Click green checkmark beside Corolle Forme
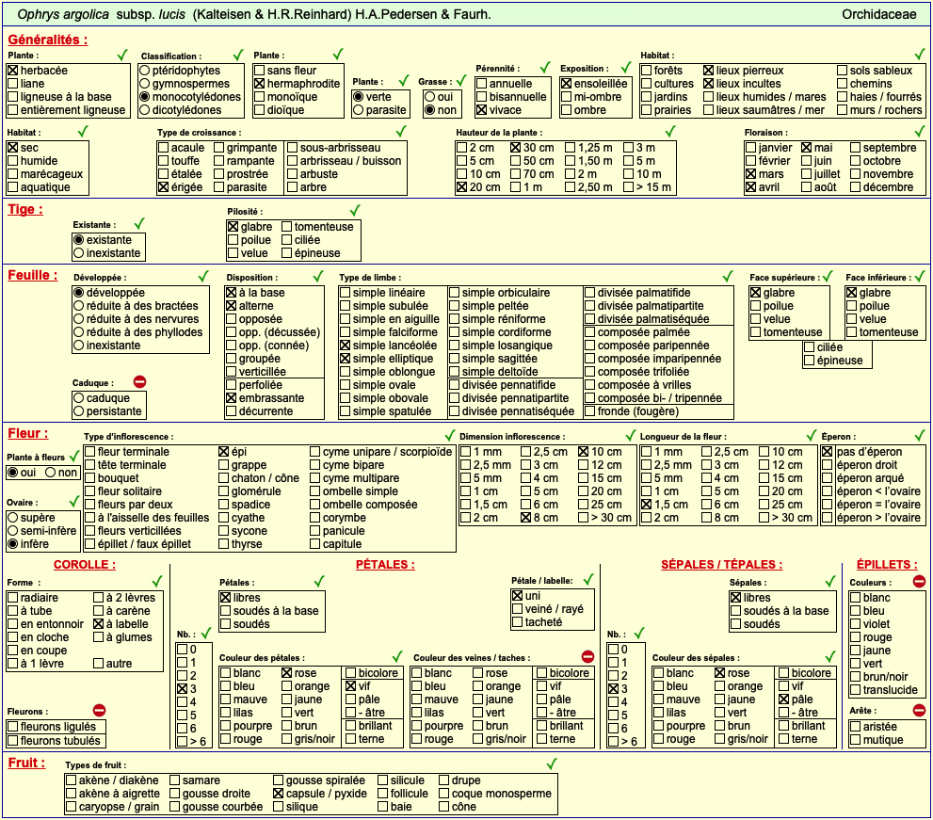The width and height of the screenshot is (933, 820). (x=157, y=582)
